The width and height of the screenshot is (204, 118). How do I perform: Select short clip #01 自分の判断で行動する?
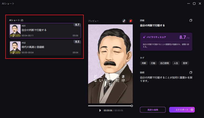tap(45, 31)
